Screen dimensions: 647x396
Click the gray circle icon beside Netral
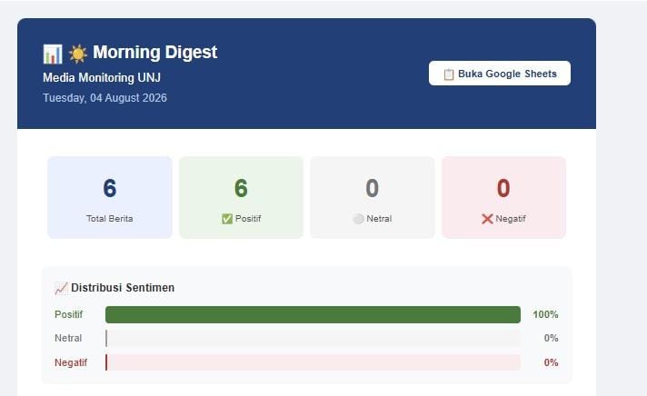[358, 219]
